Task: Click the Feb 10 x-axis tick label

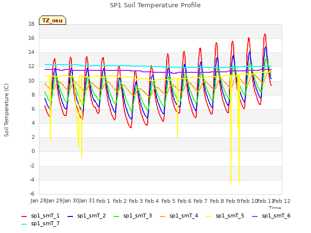Action: (x=249, y=201)
